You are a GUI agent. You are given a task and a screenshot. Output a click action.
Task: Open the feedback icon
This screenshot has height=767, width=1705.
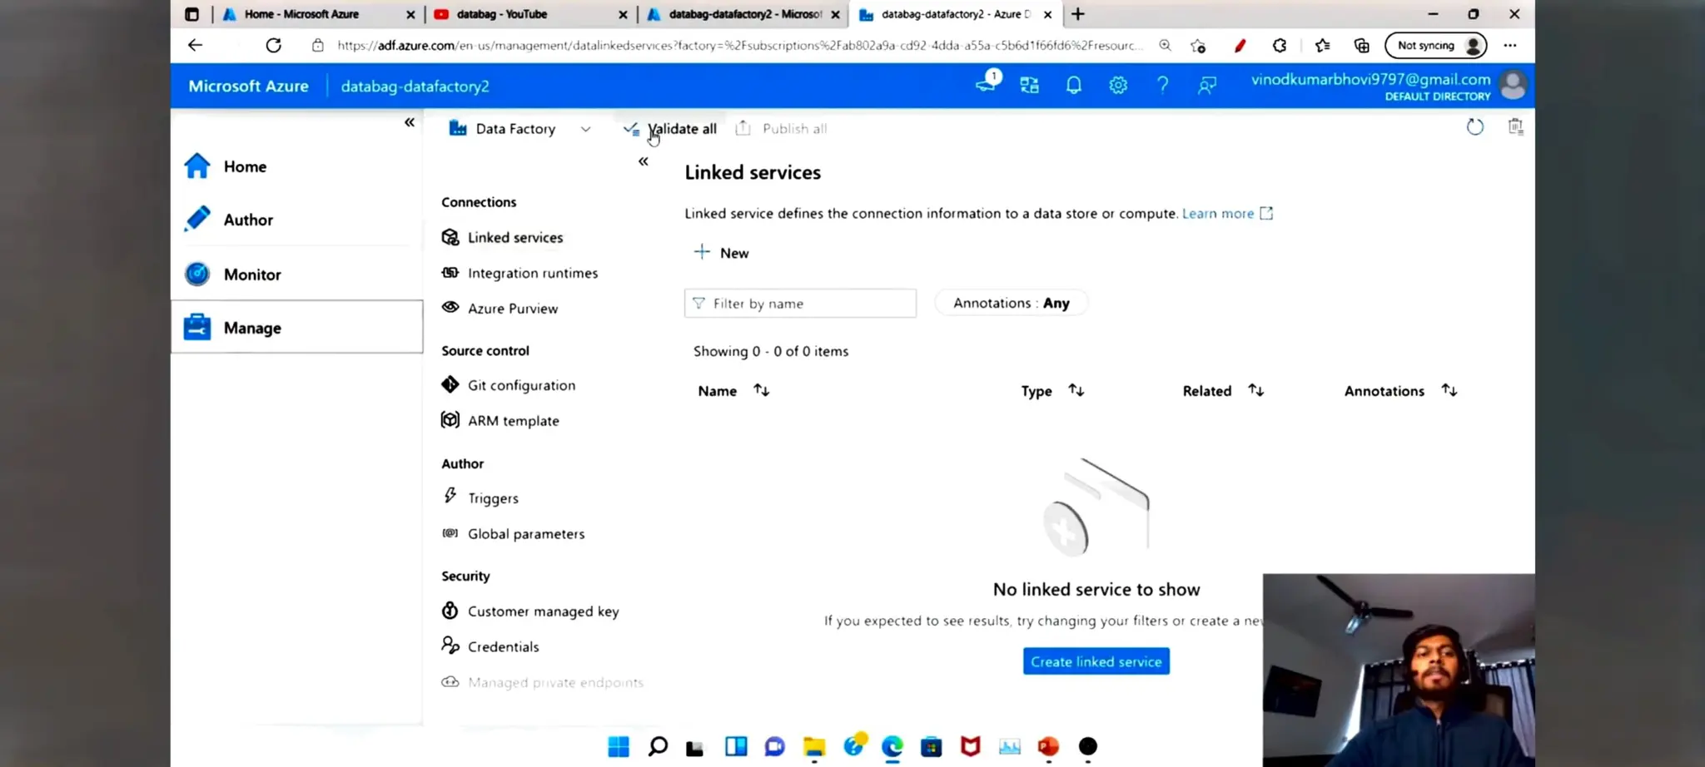pyautogui.click(x=1206, y=85)
